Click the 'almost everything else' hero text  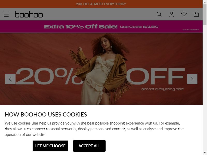(162, 89)
